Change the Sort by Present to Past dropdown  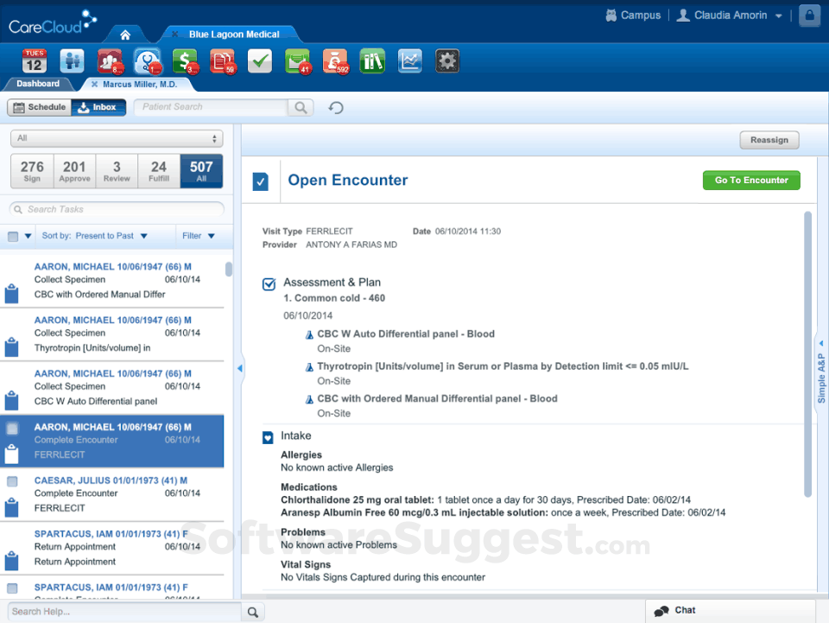95,235
